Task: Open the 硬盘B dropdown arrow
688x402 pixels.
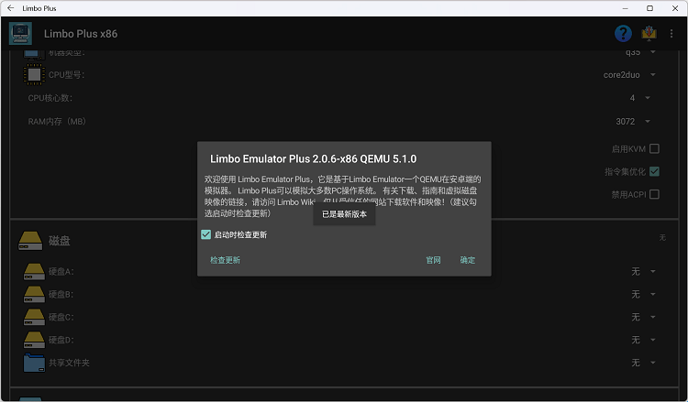Action: click(653, 294)
